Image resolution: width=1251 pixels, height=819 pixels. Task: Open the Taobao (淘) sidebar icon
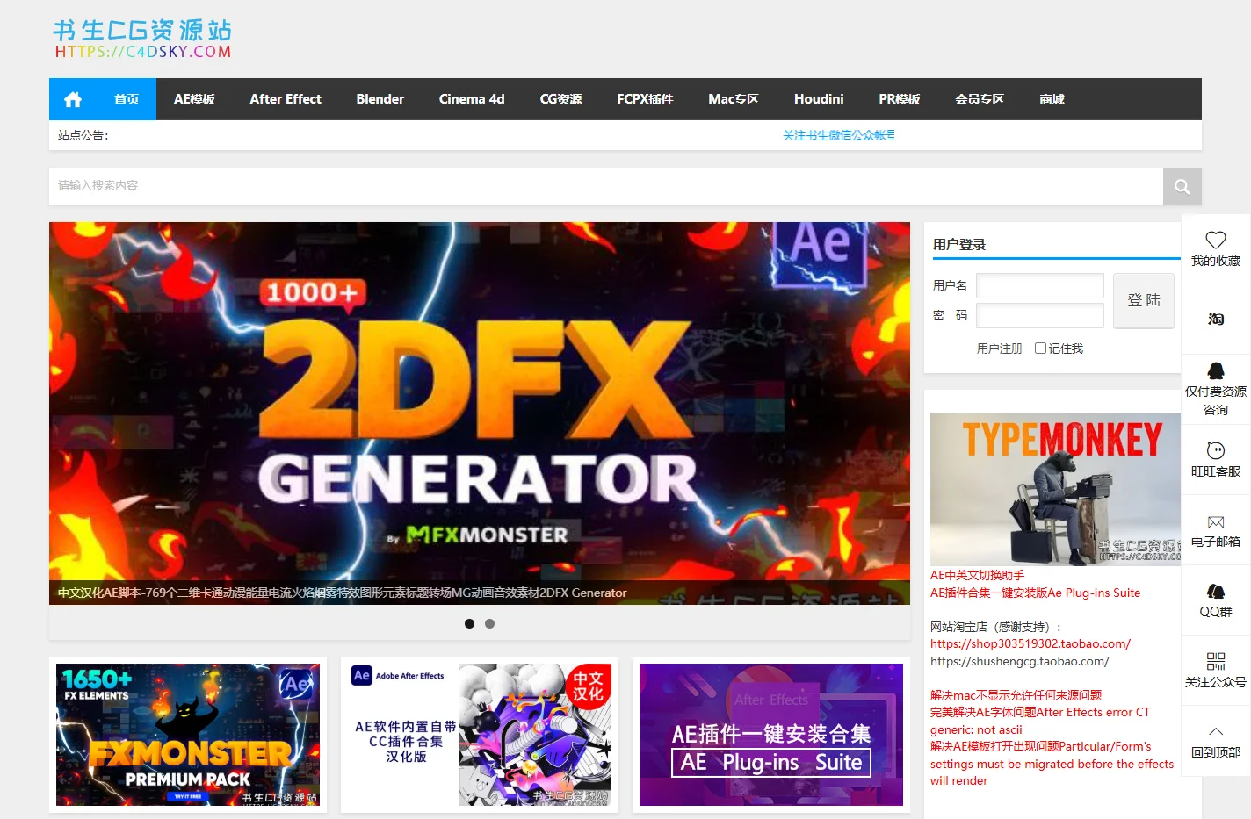pos(1216,320)
